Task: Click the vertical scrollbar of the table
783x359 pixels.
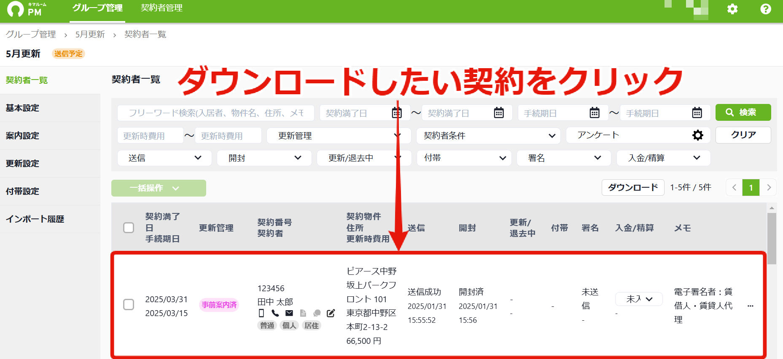Action: 772,239
